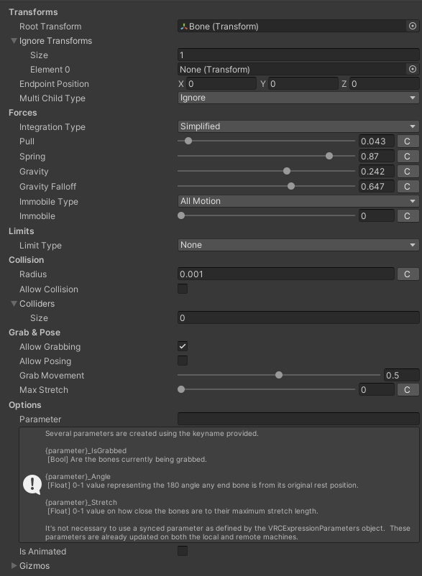The width and height of the screenshot is (422, 576).
Task: Click the curve C button beside Pull
Action: pos(408,141)
